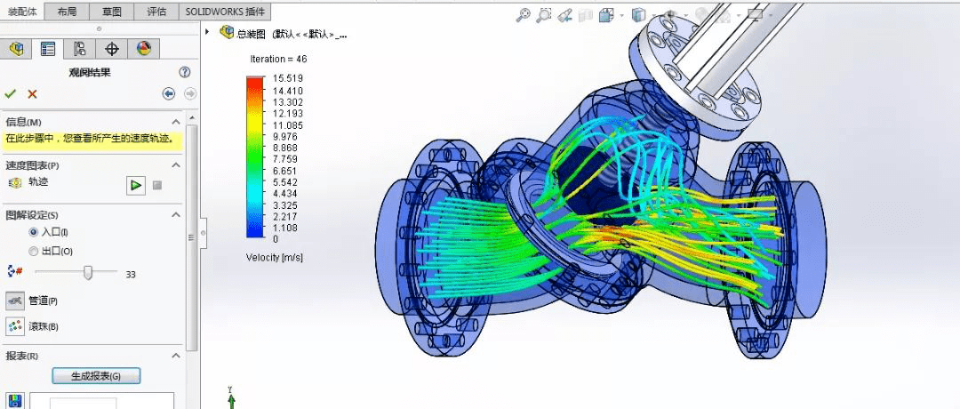The width and height of the screenshot is (960, 409).
Task: Open the PropertyManager tab icon
Action: coord(48,49)
